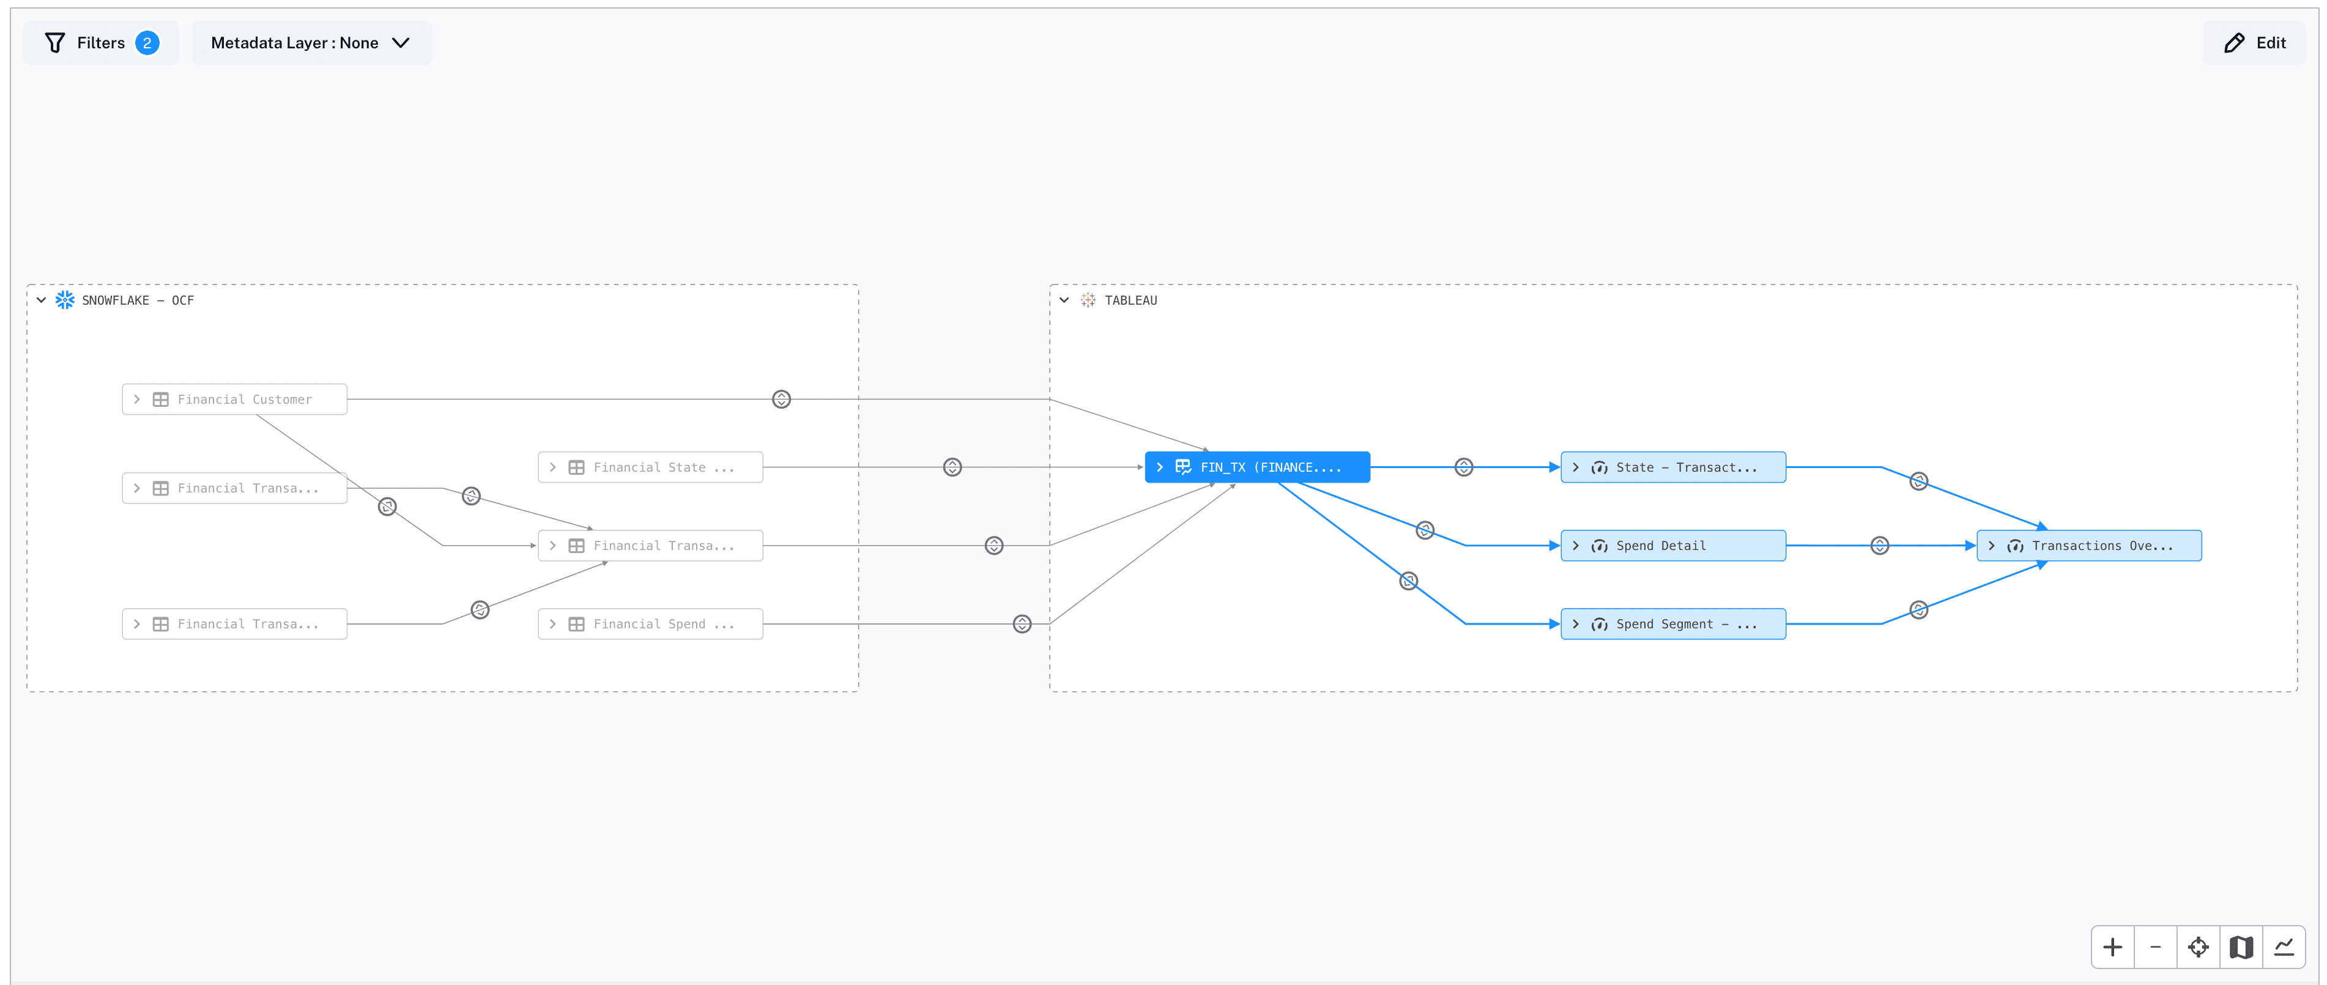Click the zoom out icon

click(x=2156, y=947)
